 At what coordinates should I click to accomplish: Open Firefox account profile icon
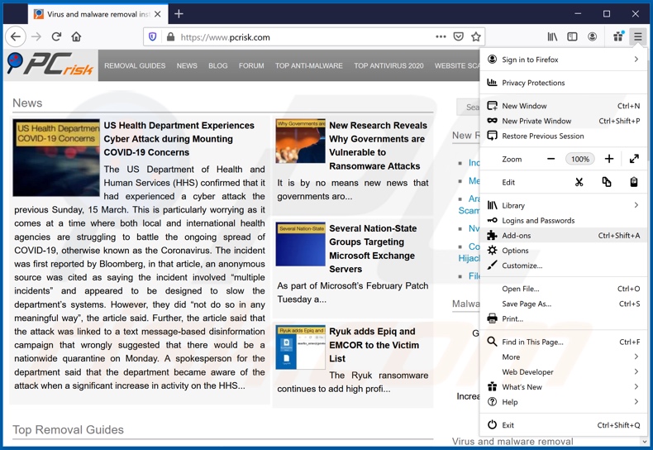pos(592,37)
